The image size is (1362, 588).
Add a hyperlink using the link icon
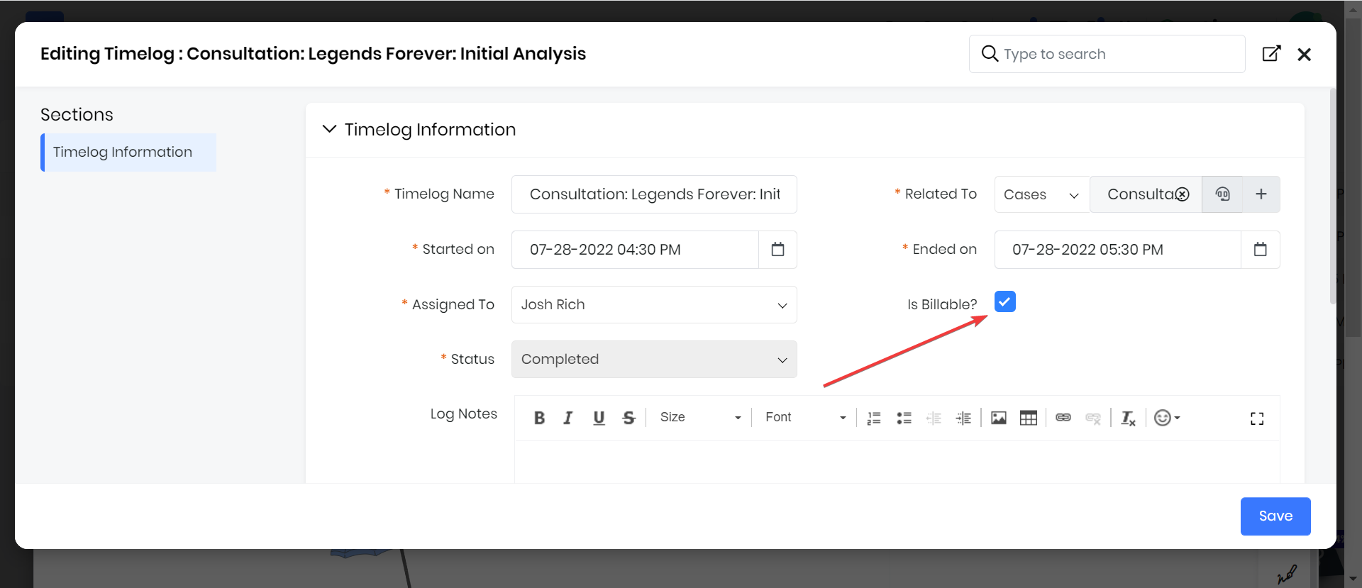(x=1063, y=418)
